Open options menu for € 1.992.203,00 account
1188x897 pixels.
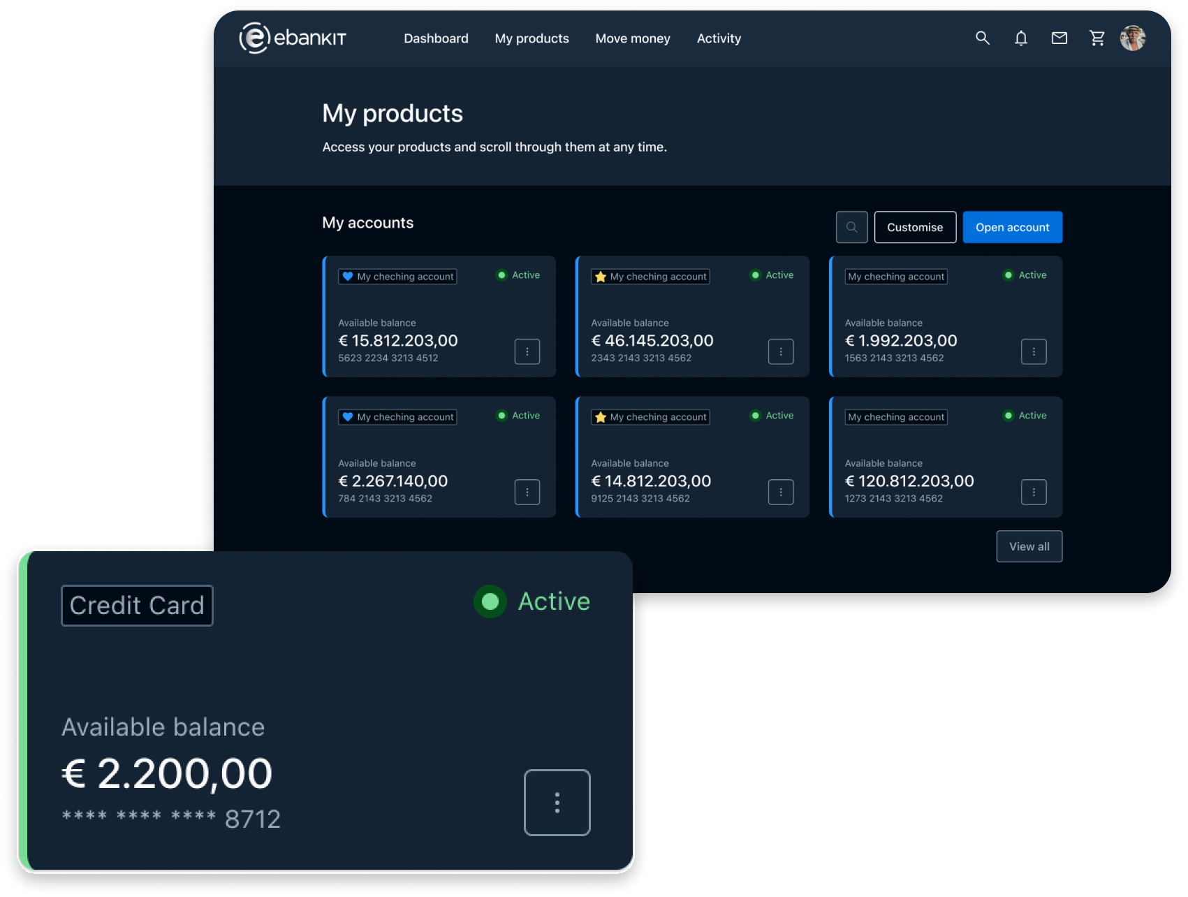[x=1034, y=351]
